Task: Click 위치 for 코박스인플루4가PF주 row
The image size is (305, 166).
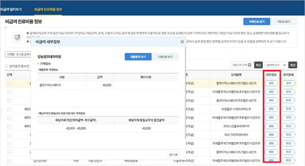Action: 289,126
